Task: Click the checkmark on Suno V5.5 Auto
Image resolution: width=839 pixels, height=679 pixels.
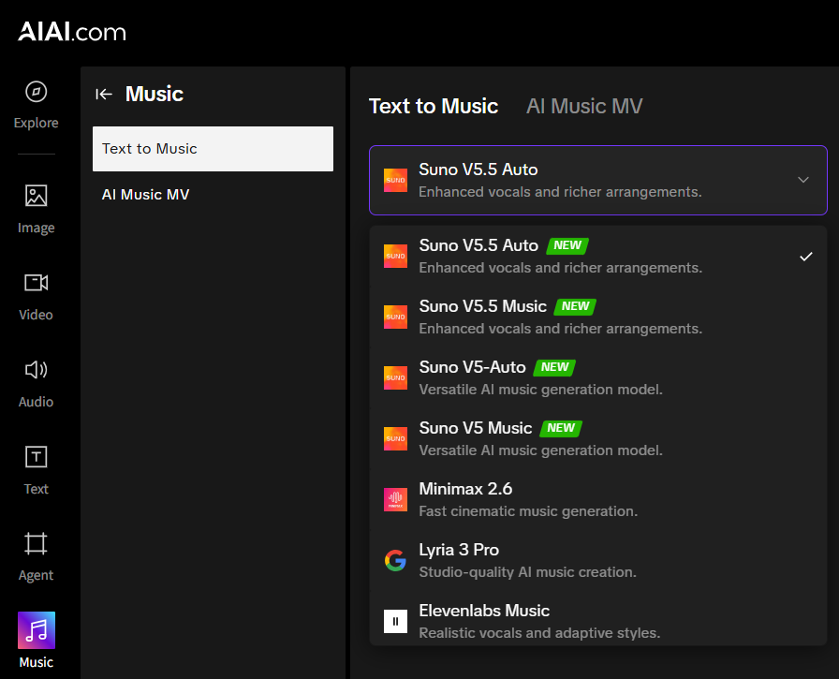Action: tap(806, 257)
